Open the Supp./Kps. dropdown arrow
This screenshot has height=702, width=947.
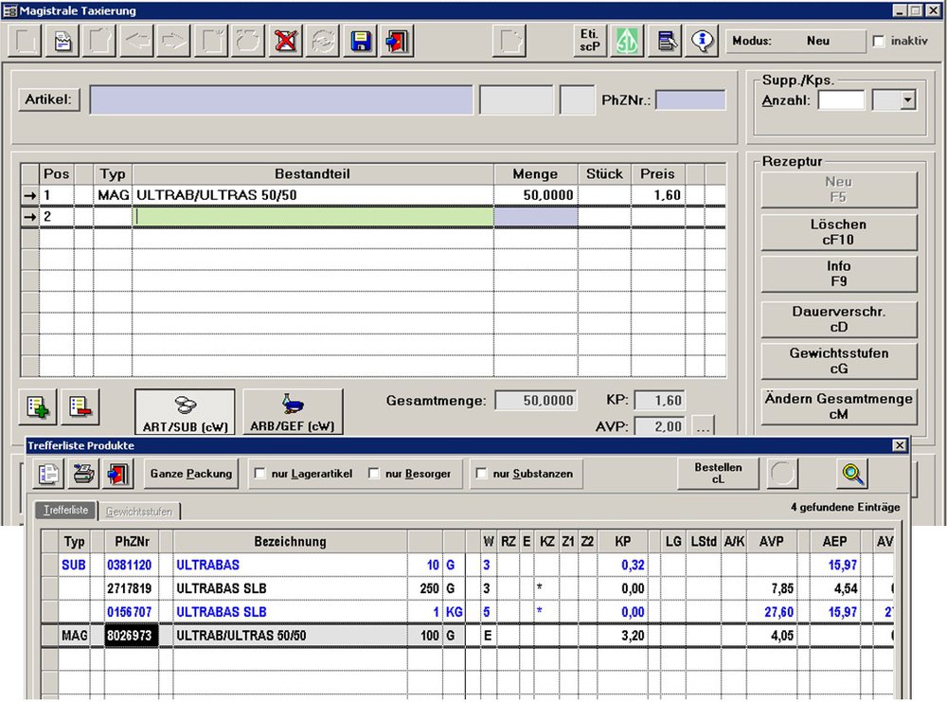(908, 99)
